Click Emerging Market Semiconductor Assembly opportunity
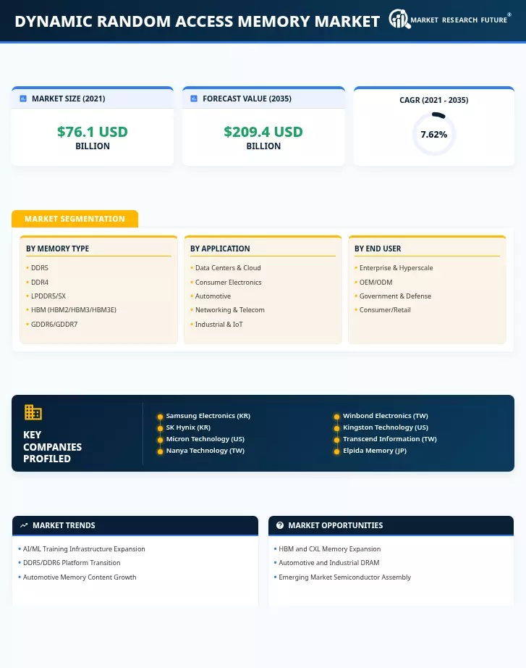526x668 pixels. (x=344, y=577)
